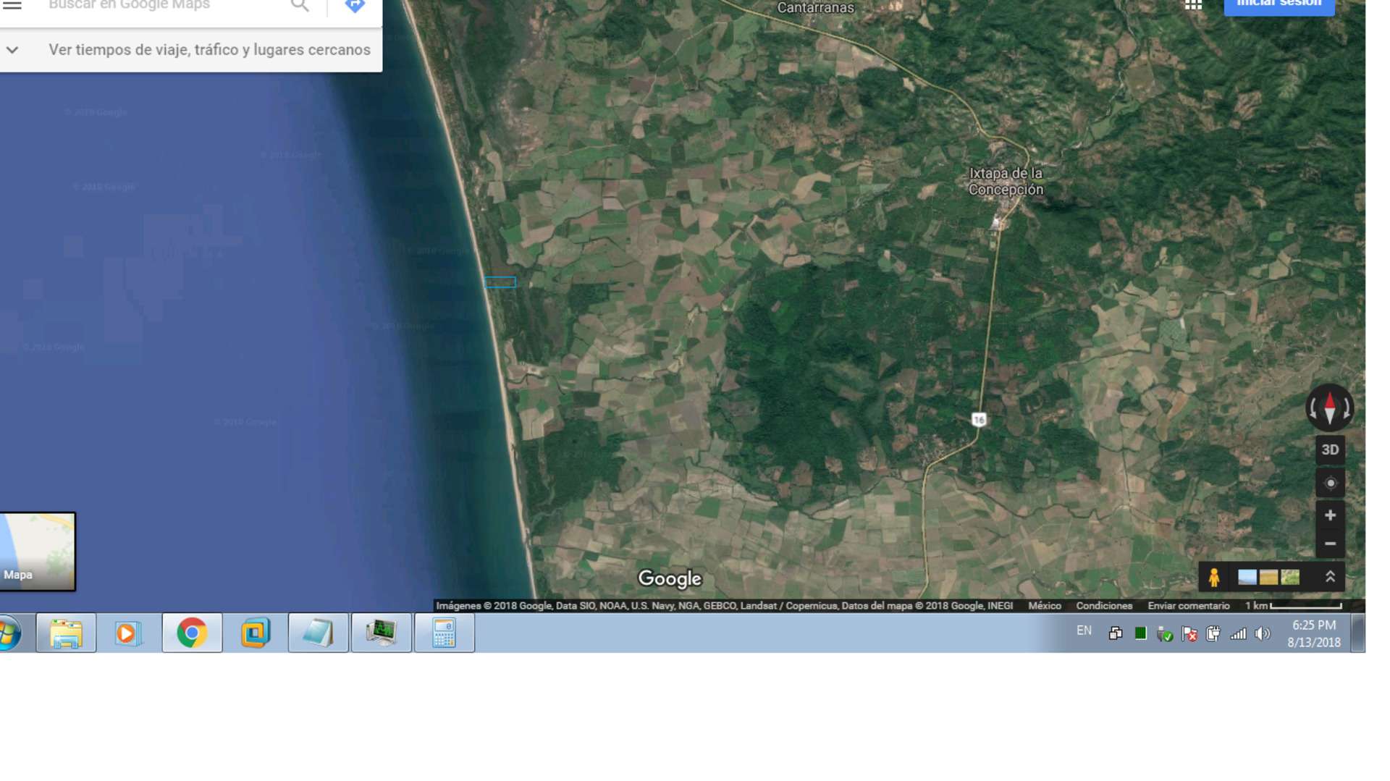Image resolution: width=1390 pixels, height=781 pixels.
Task: Open Chrome from the taskbar
Action: [192, 633]
